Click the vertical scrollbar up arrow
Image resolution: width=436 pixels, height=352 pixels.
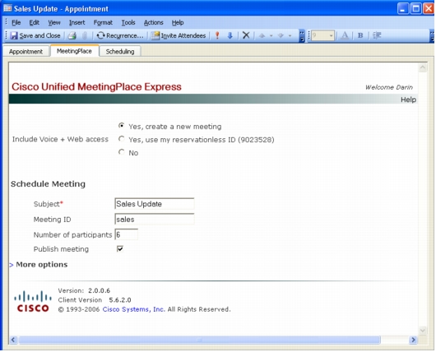tap(423, 67)
